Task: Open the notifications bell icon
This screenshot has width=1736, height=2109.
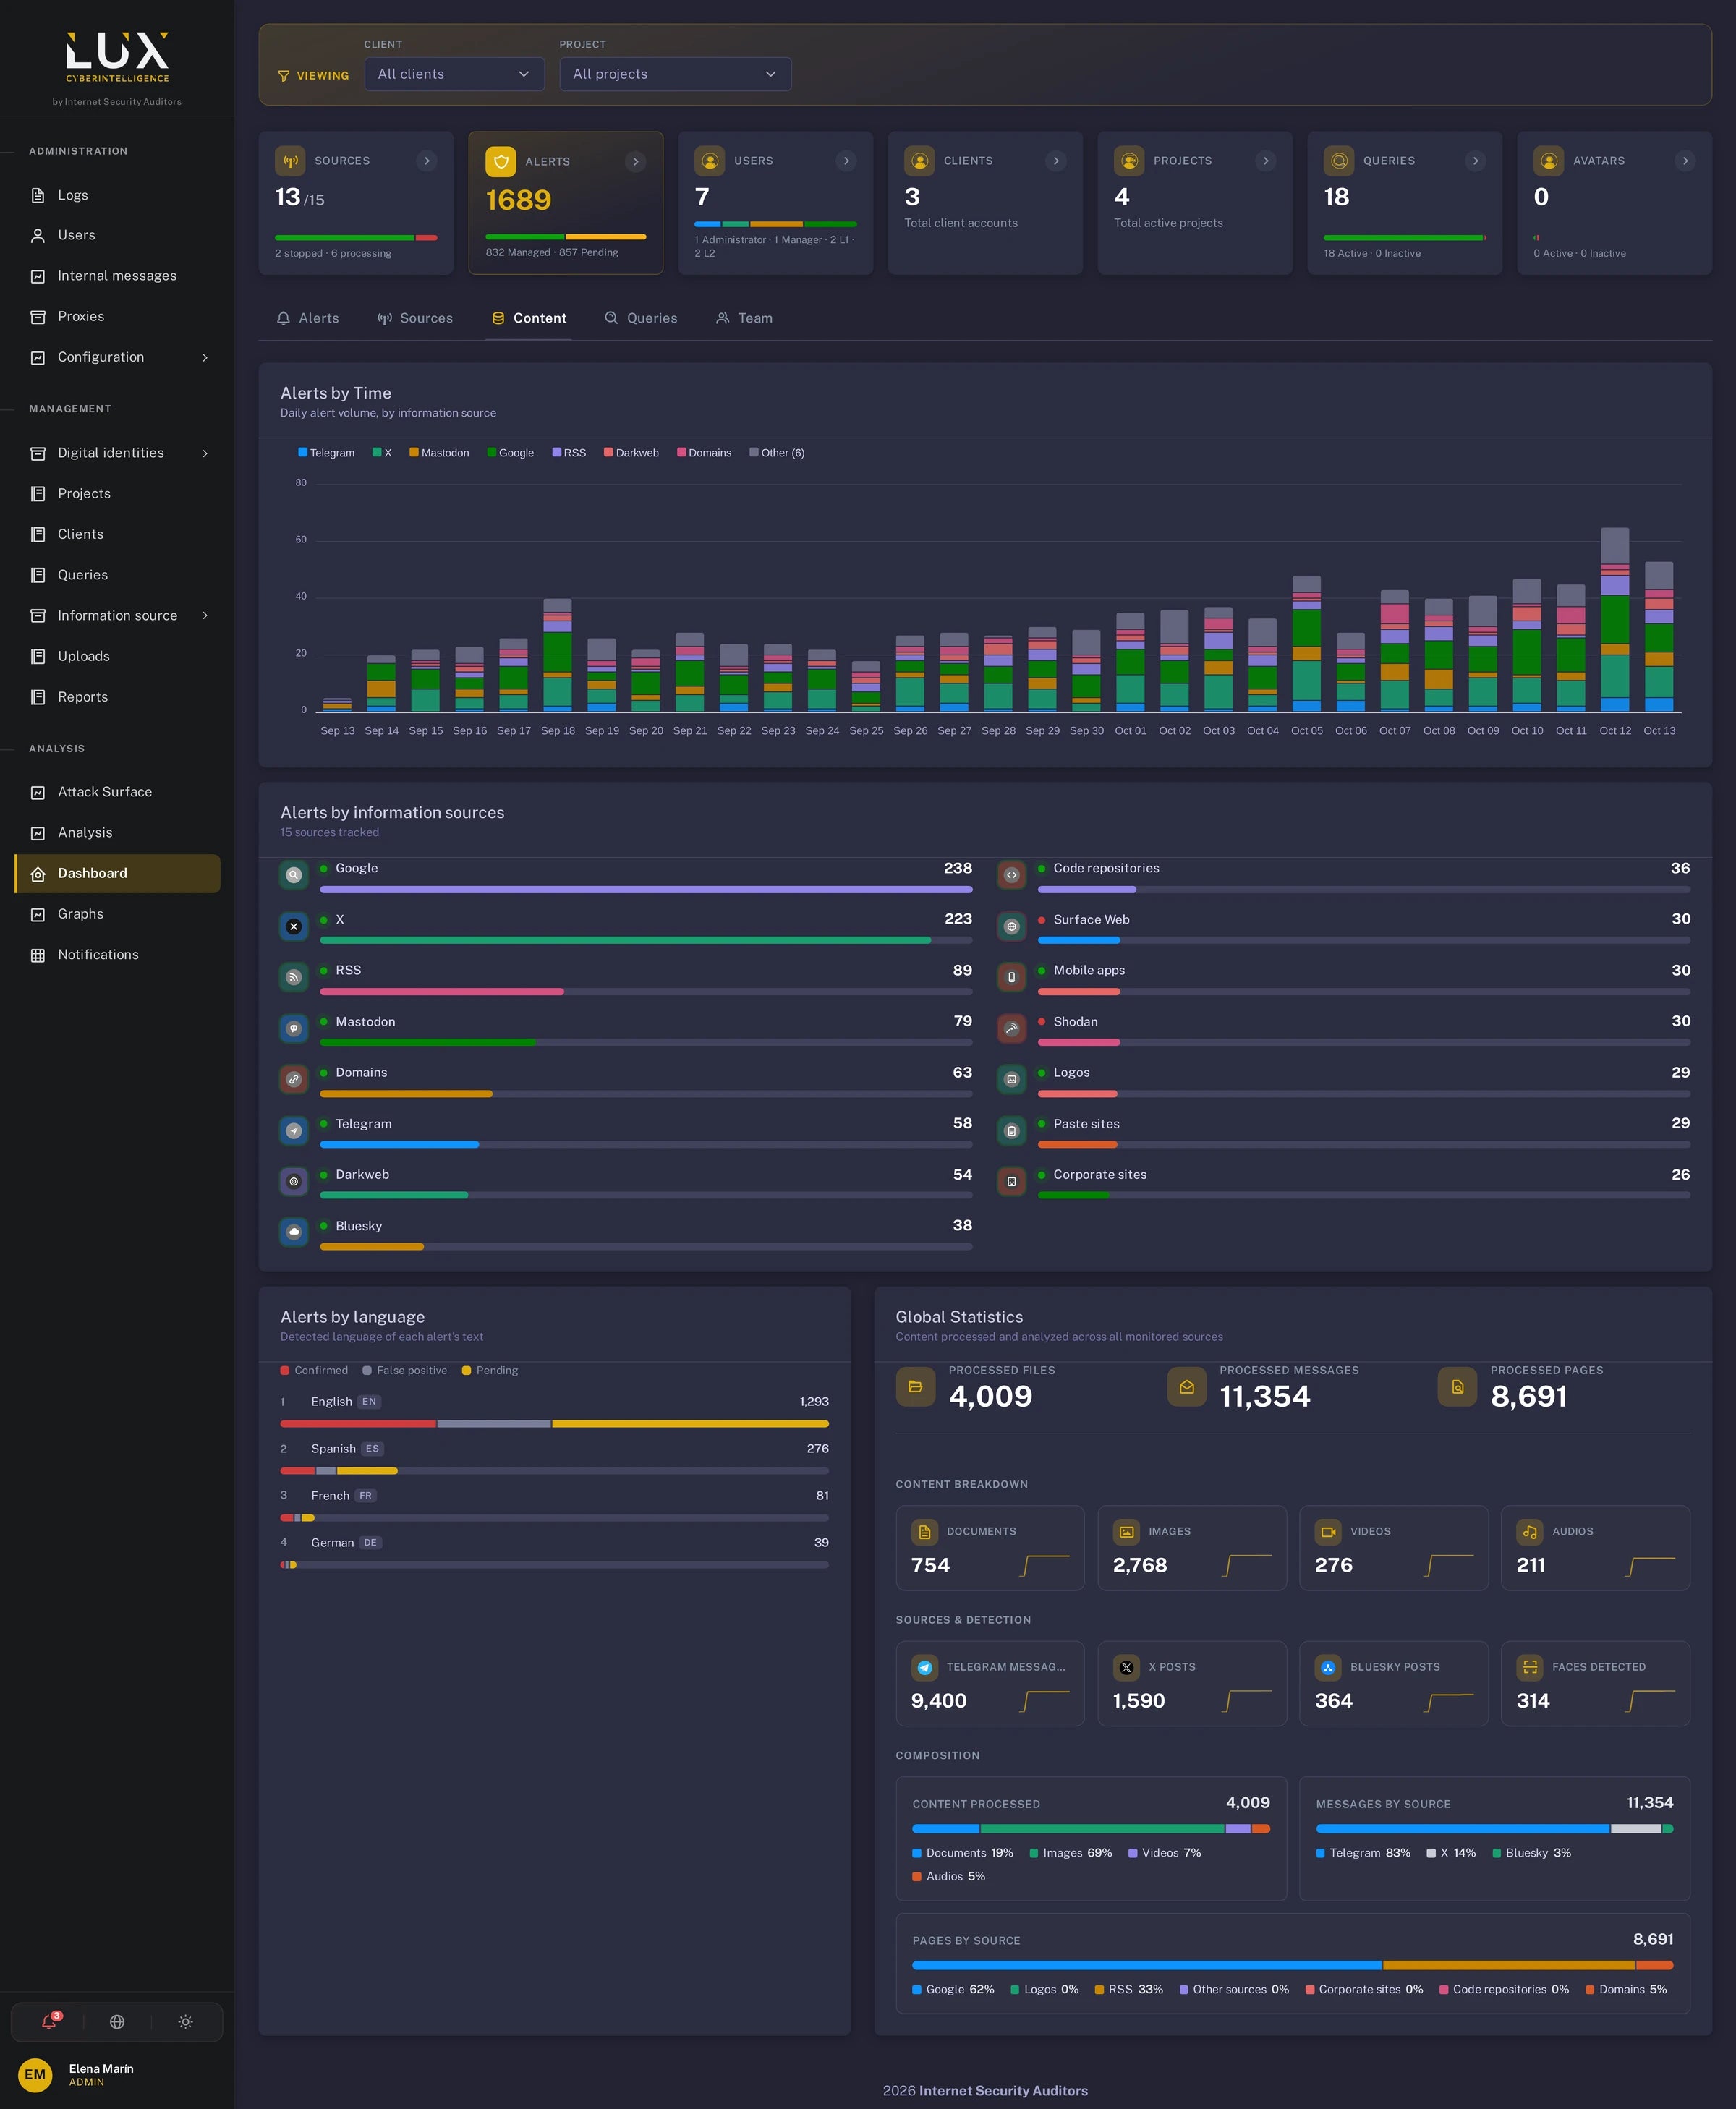Action: click(x=48, y=2021)
